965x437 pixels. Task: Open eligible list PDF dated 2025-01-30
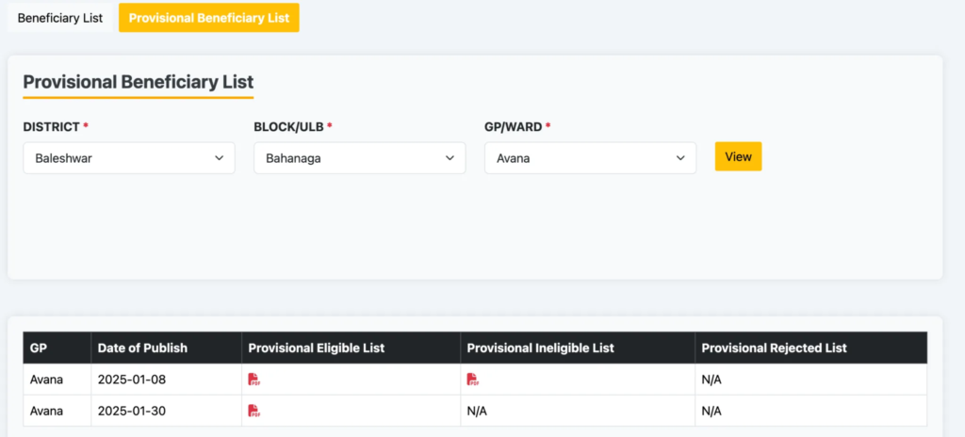(x=254, y=411)
